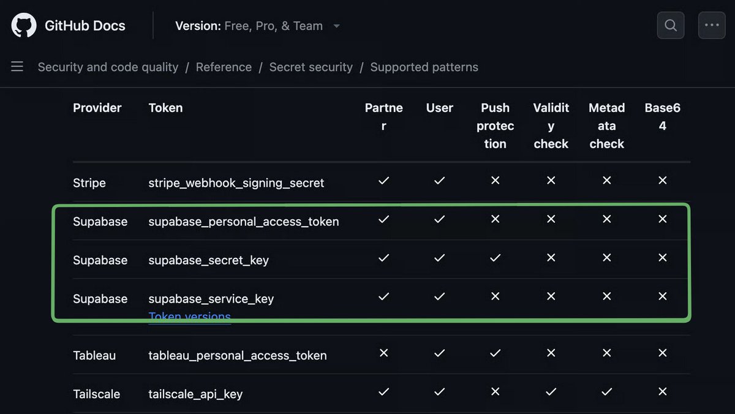Select supabase_secret_key token text
735x414 pixels.
(x=209, y=260)
